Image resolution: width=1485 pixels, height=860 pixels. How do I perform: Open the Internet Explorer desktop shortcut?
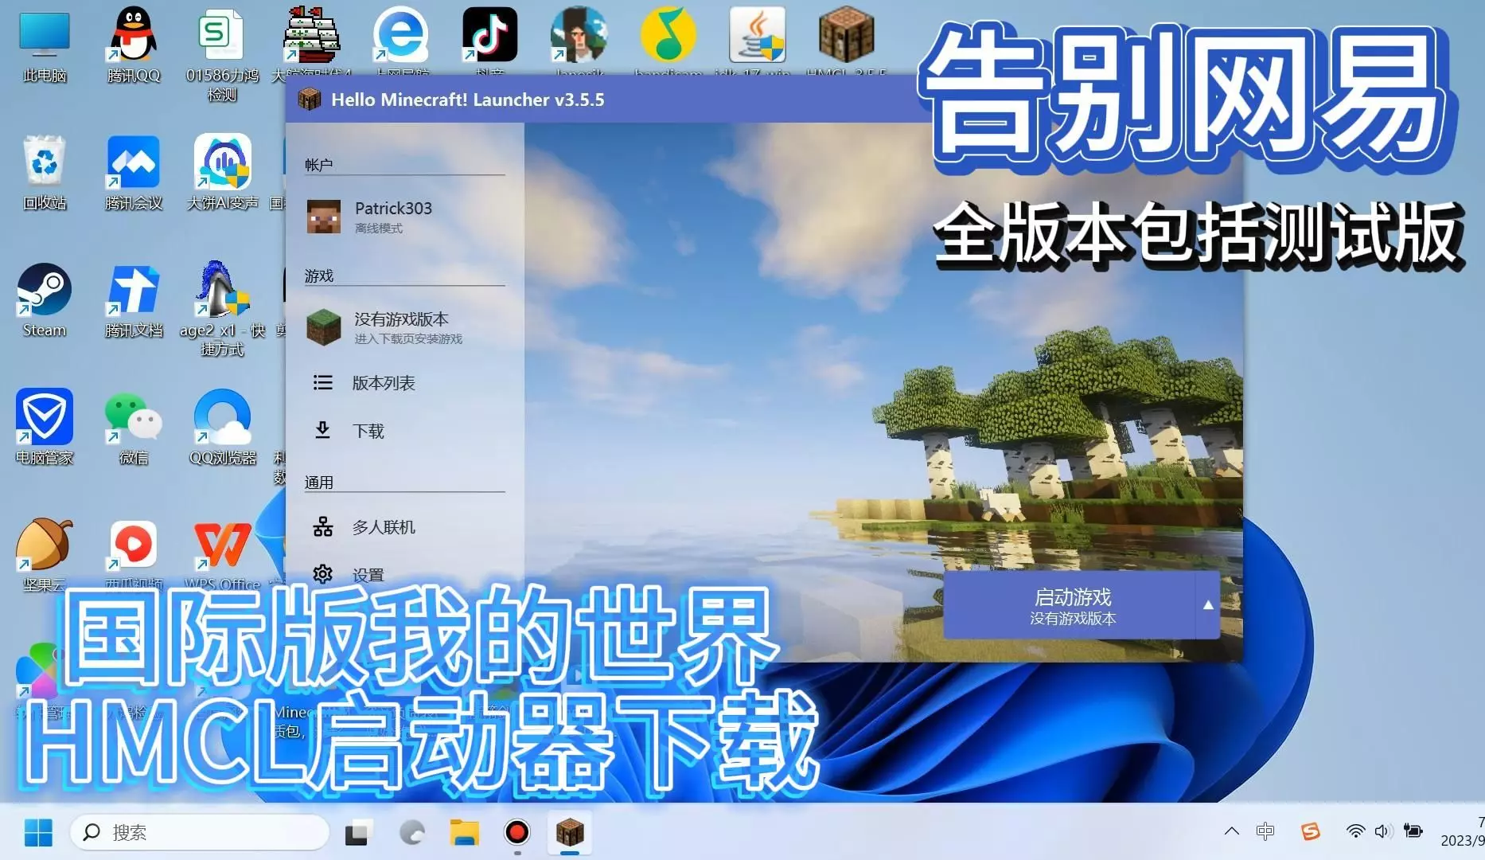[401, 36]
